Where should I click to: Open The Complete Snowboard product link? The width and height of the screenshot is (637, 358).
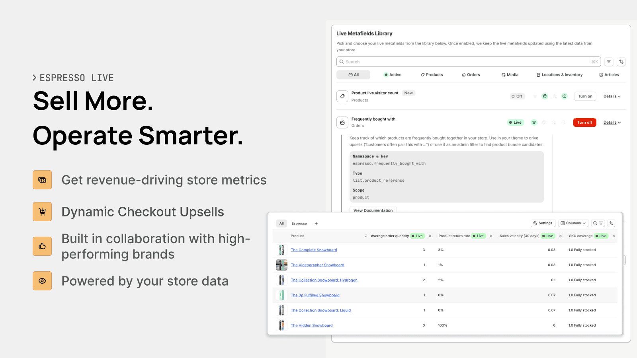tap(314, 250)
